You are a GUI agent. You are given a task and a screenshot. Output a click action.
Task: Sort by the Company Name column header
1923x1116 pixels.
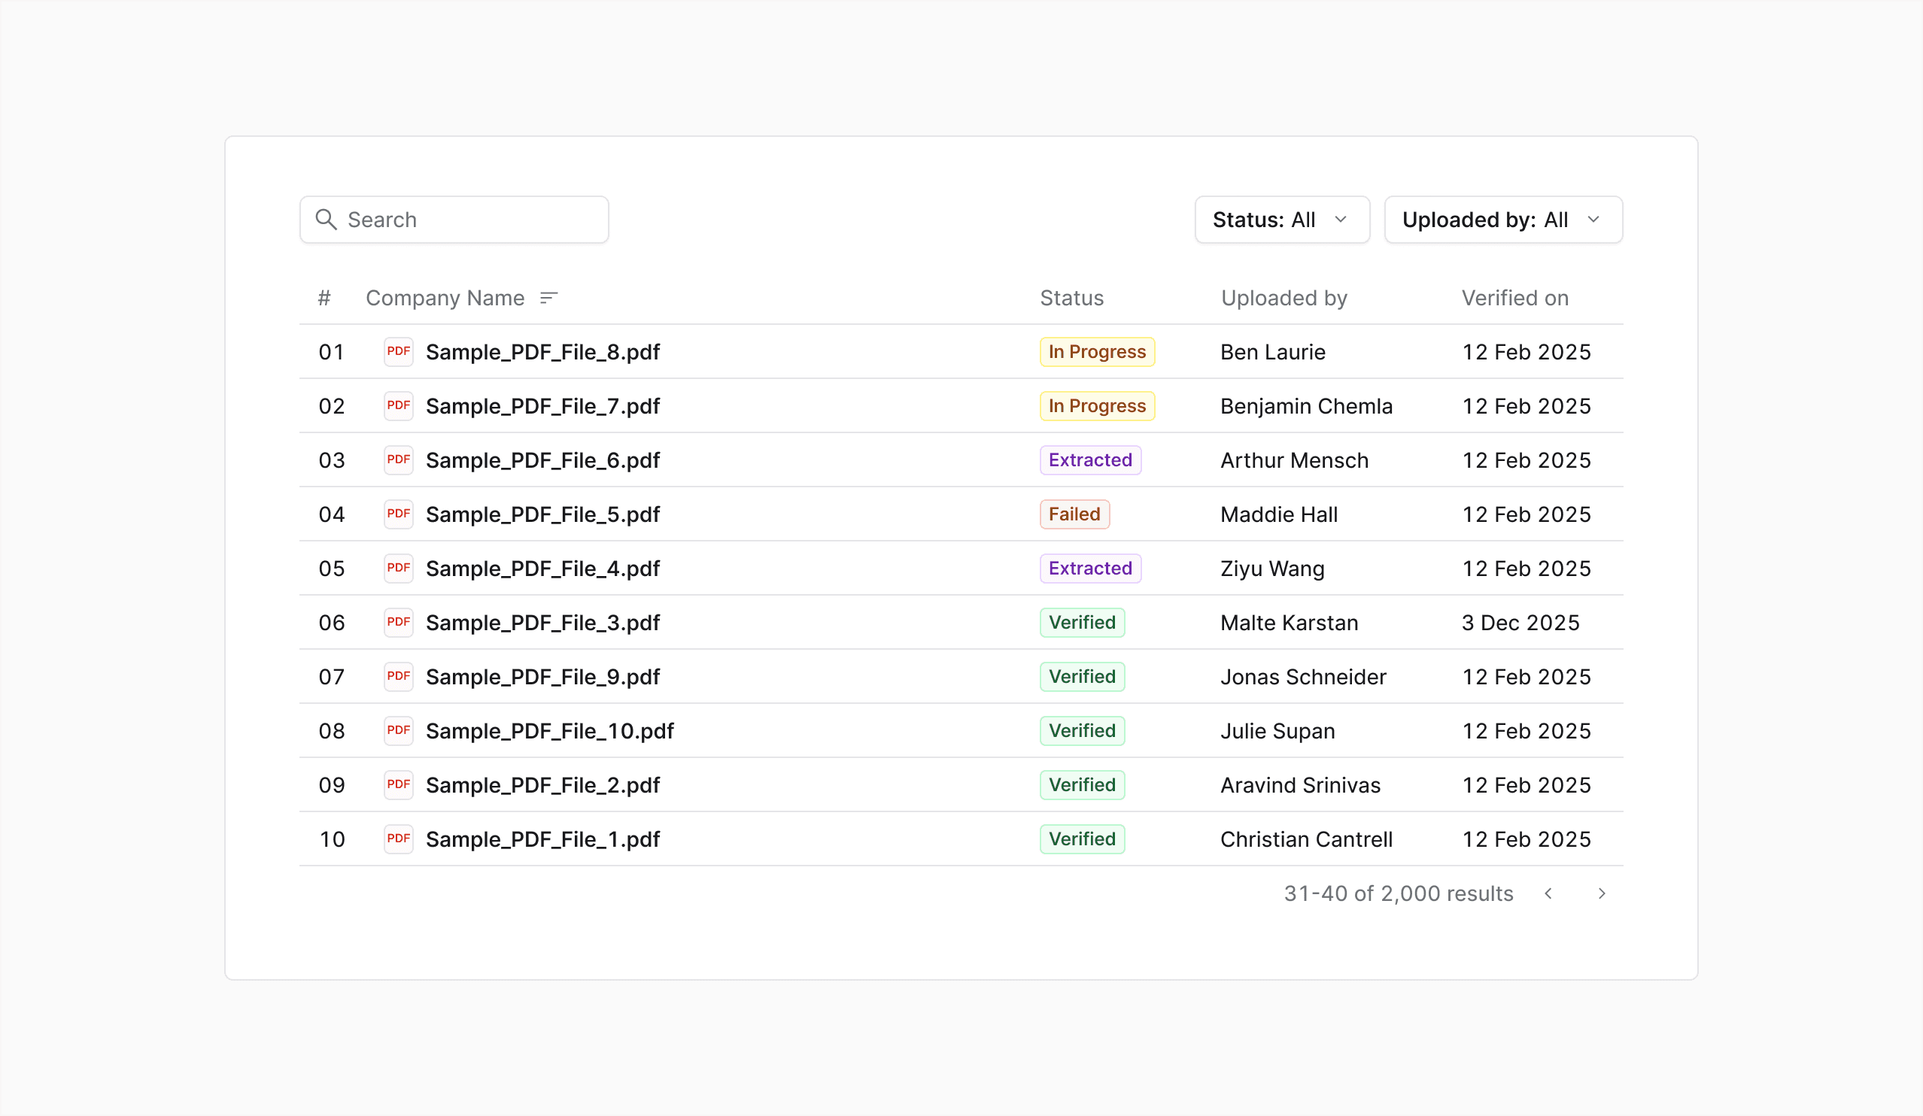click(x=445, y=299)
